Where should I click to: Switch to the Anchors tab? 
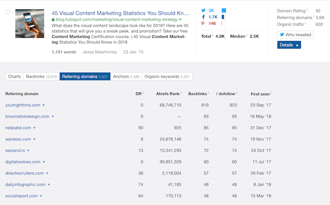126,76
